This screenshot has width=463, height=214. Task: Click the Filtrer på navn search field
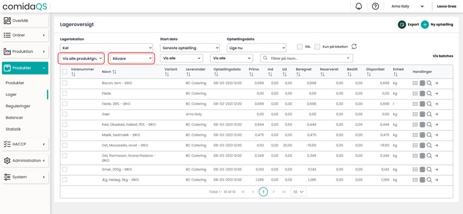pyautogui.click(x=306, y=58)
